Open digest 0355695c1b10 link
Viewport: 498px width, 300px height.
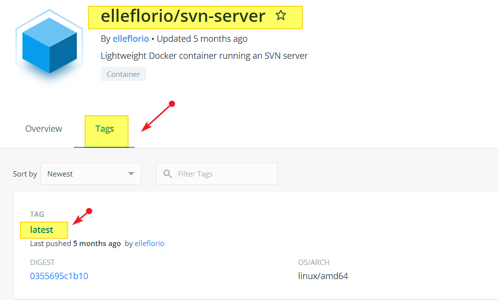[x=59, y=276]
